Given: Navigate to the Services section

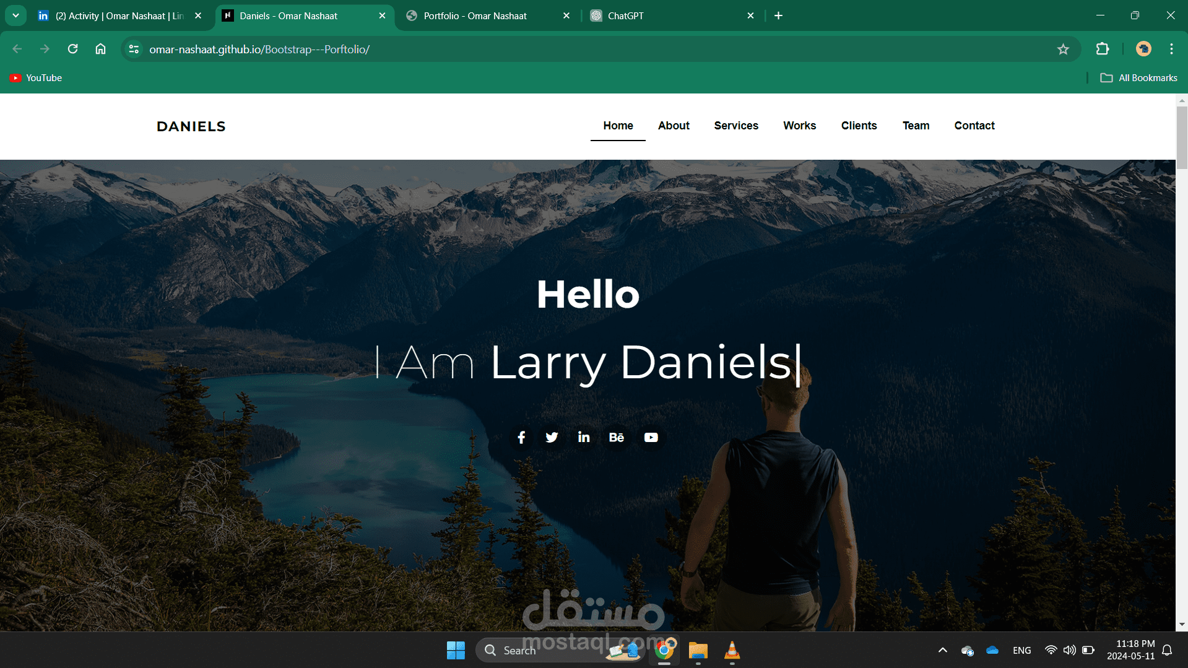Looking at the screenshot, I should pyautogui.click(x=736, y=126).
